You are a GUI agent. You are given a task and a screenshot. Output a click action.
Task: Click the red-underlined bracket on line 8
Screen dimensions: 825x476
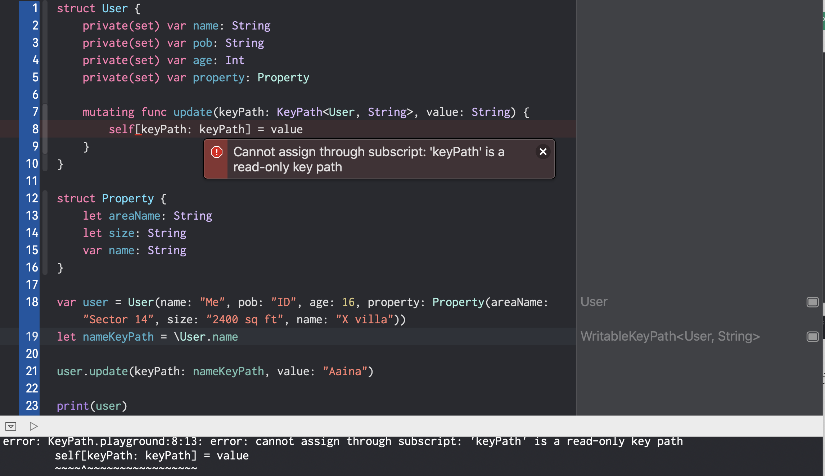138,130
